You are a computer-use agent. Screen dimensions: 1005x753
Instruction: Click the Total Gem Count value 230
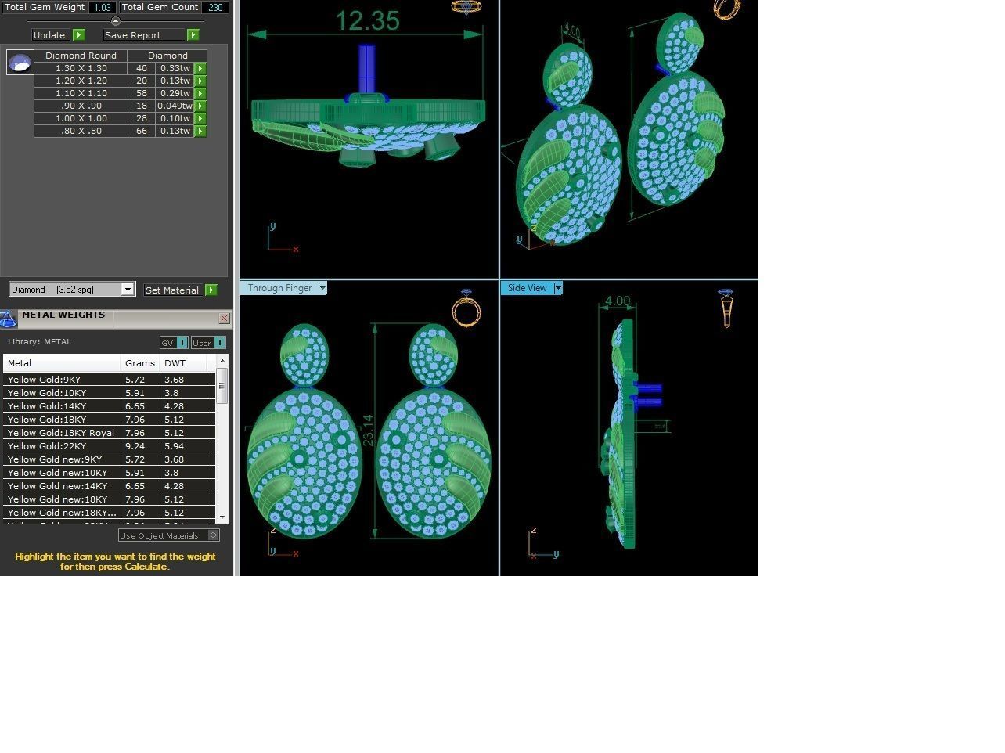215,7
